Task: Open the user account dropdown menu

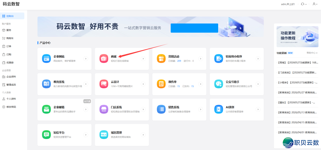Action: tap(315, 4)
